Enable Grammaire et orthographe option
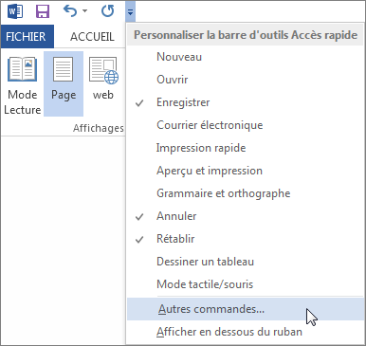The image size is (366, 346). 245,193
